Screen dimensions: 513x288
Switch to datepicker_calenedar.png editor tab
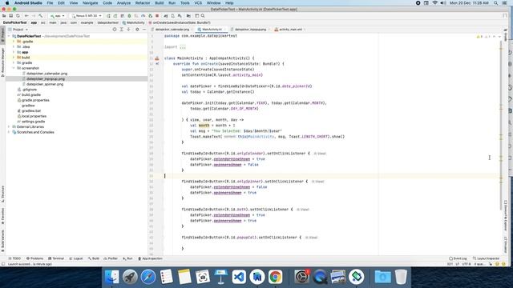coord(172,30)
